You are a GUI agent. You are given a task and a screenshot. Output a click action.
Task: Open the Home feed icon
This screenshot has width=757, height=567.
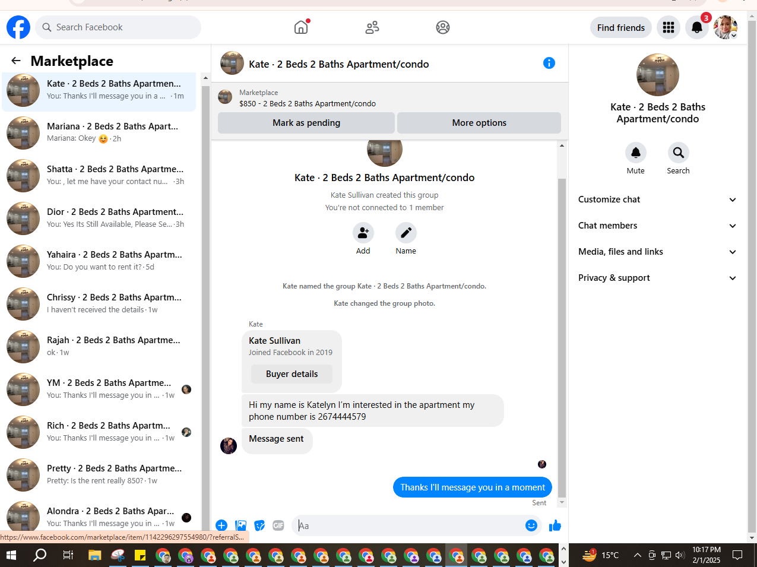(302, 27)
